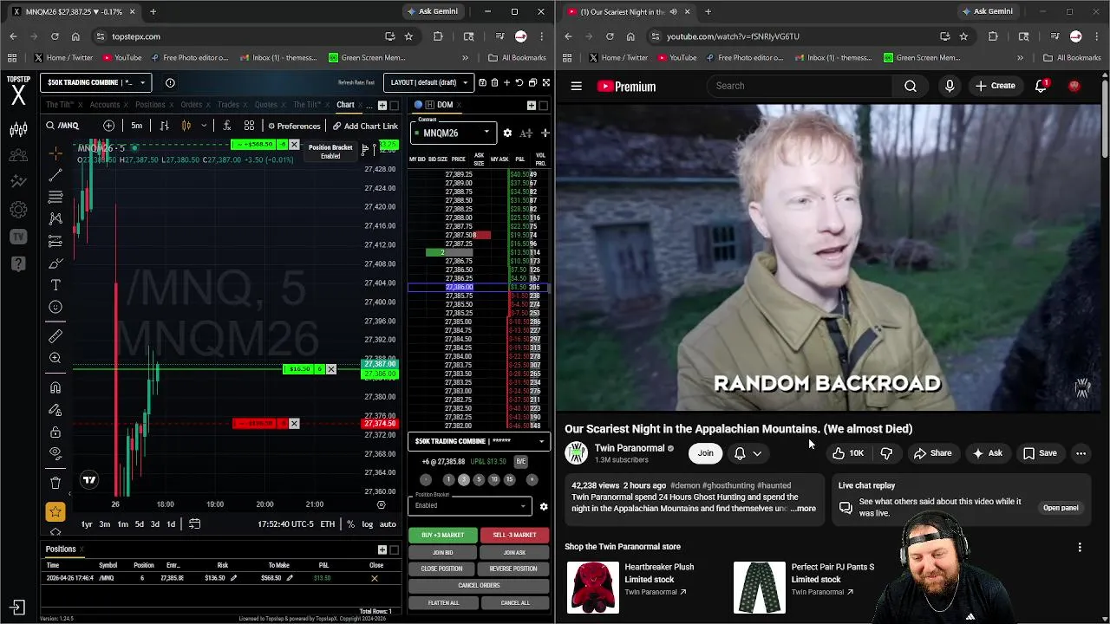Select the Chart tab
Viewport: 1110px width, 624px height.
(x=345, y=104)
